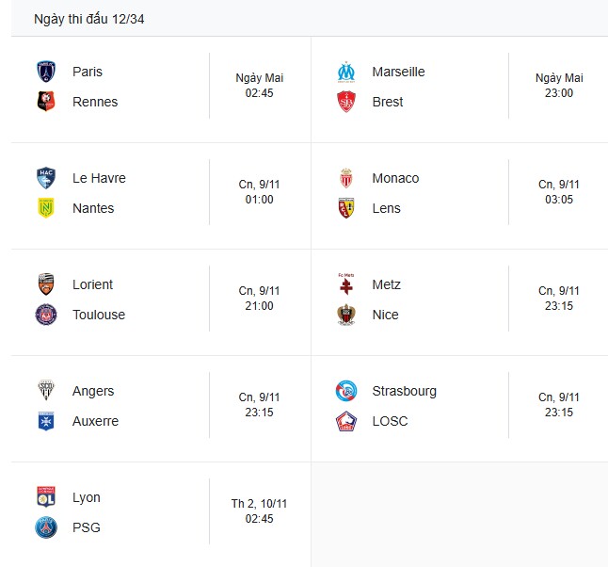Select the Monaco club crest
This screenshot has width=608, height=567.
[346, 178]
